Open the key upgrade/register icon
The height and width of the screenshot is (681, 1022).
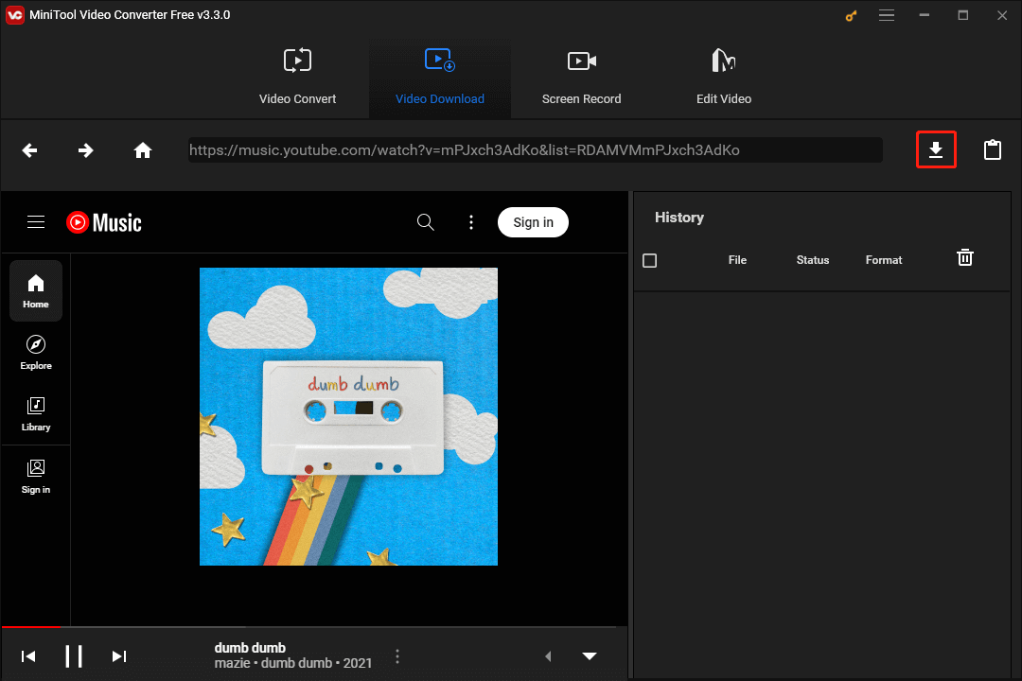851,16
